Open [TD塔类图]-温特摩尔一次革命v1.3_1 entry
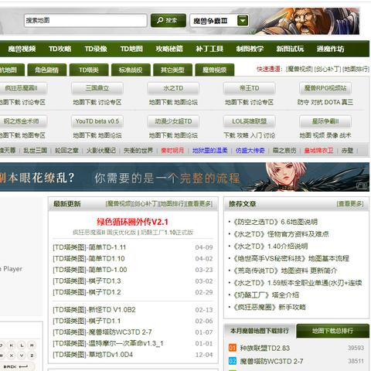The width and height of the screenshot is (371, 371). pos(108,343)
